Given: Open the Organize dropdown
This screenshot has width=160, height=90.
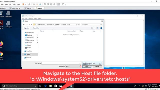Looking at the screenshot, I should coord(27,28).
